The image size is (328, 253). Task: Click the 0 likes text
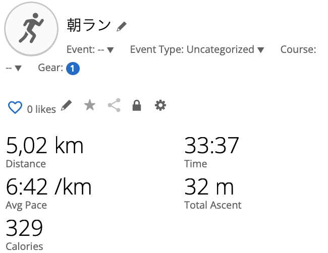point(41,109)
